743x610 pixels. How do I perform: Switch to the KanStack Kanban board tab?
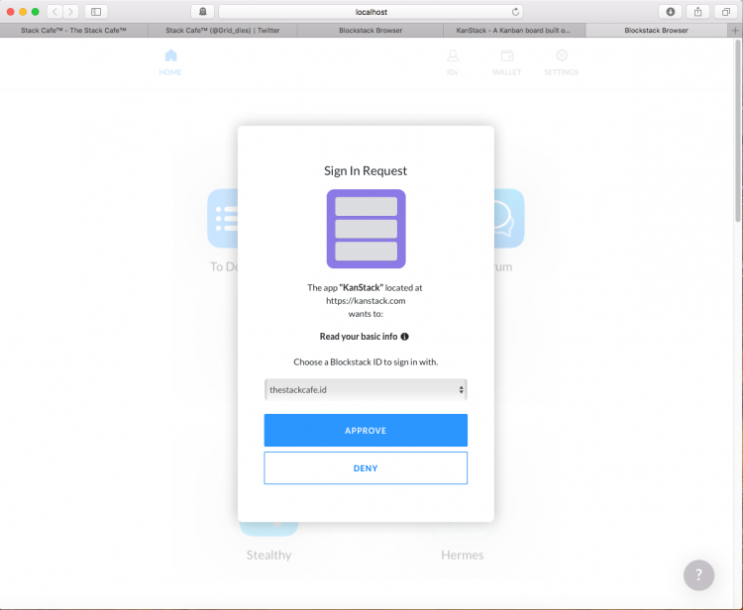513,31
